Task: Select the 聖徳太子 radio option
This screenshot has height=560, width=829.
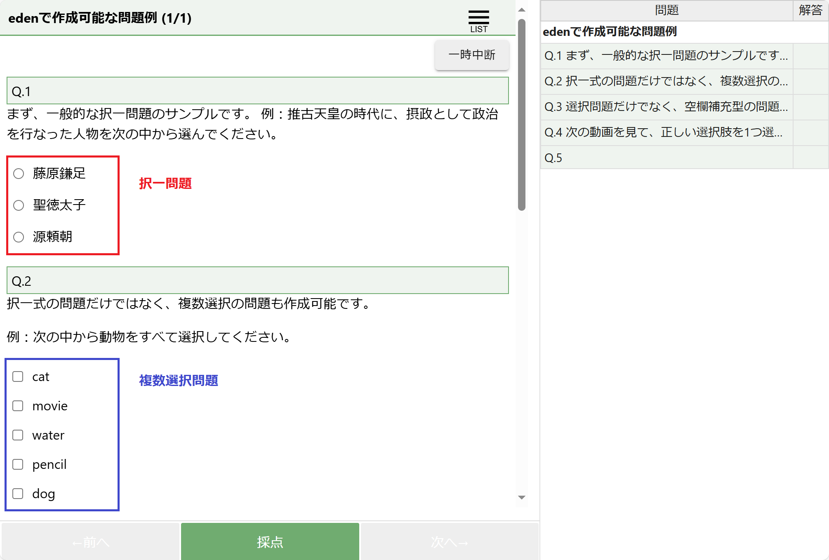Action: pos(19,205)
